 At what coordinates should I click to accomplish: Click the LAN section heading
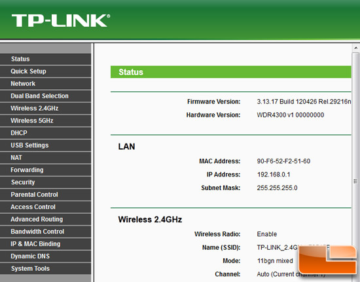[126, 146]
